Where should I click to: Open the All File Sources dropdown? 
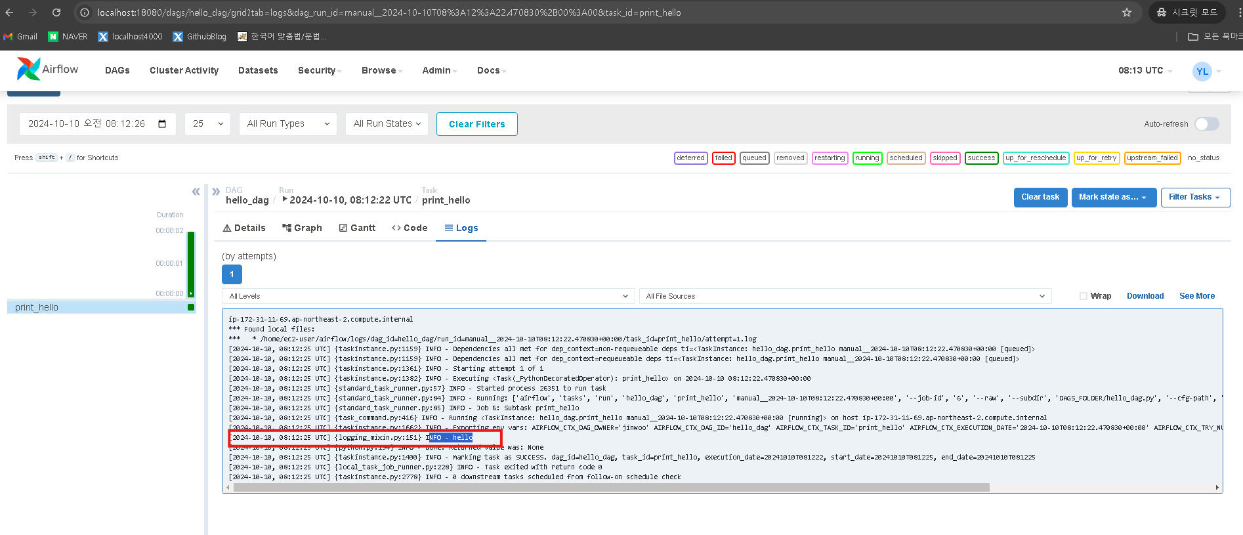pos(845,296)
